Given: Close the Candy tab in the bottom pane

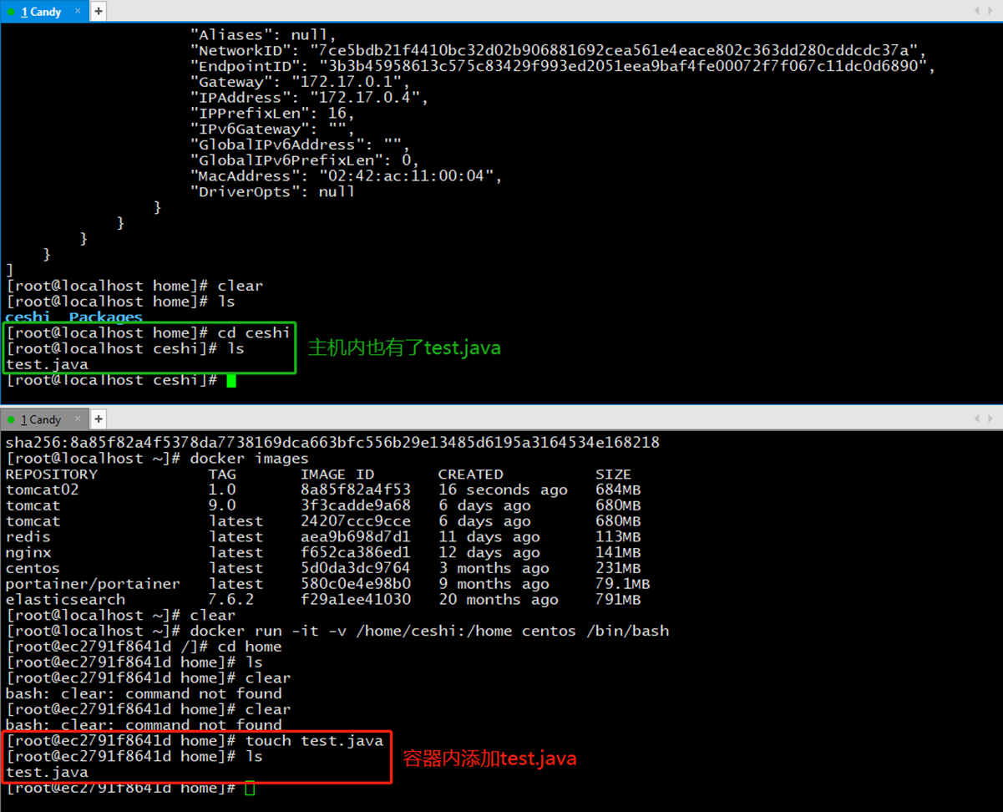Looking at the screenshot, I should [78, 419].
